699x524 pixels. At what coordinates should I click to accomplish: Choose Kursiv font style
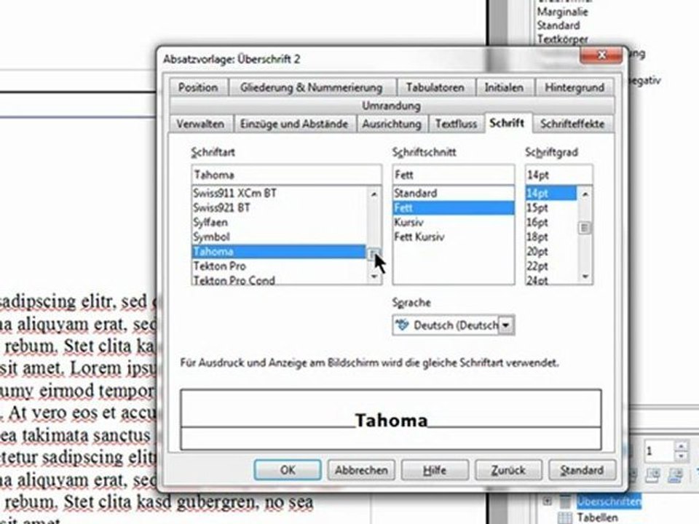pos(454,223)
